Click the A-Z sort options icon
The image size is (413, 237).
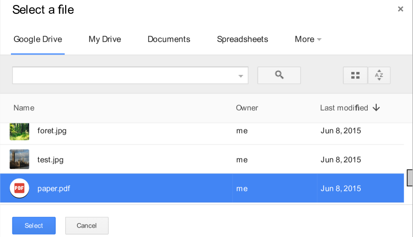click(379, 75)
